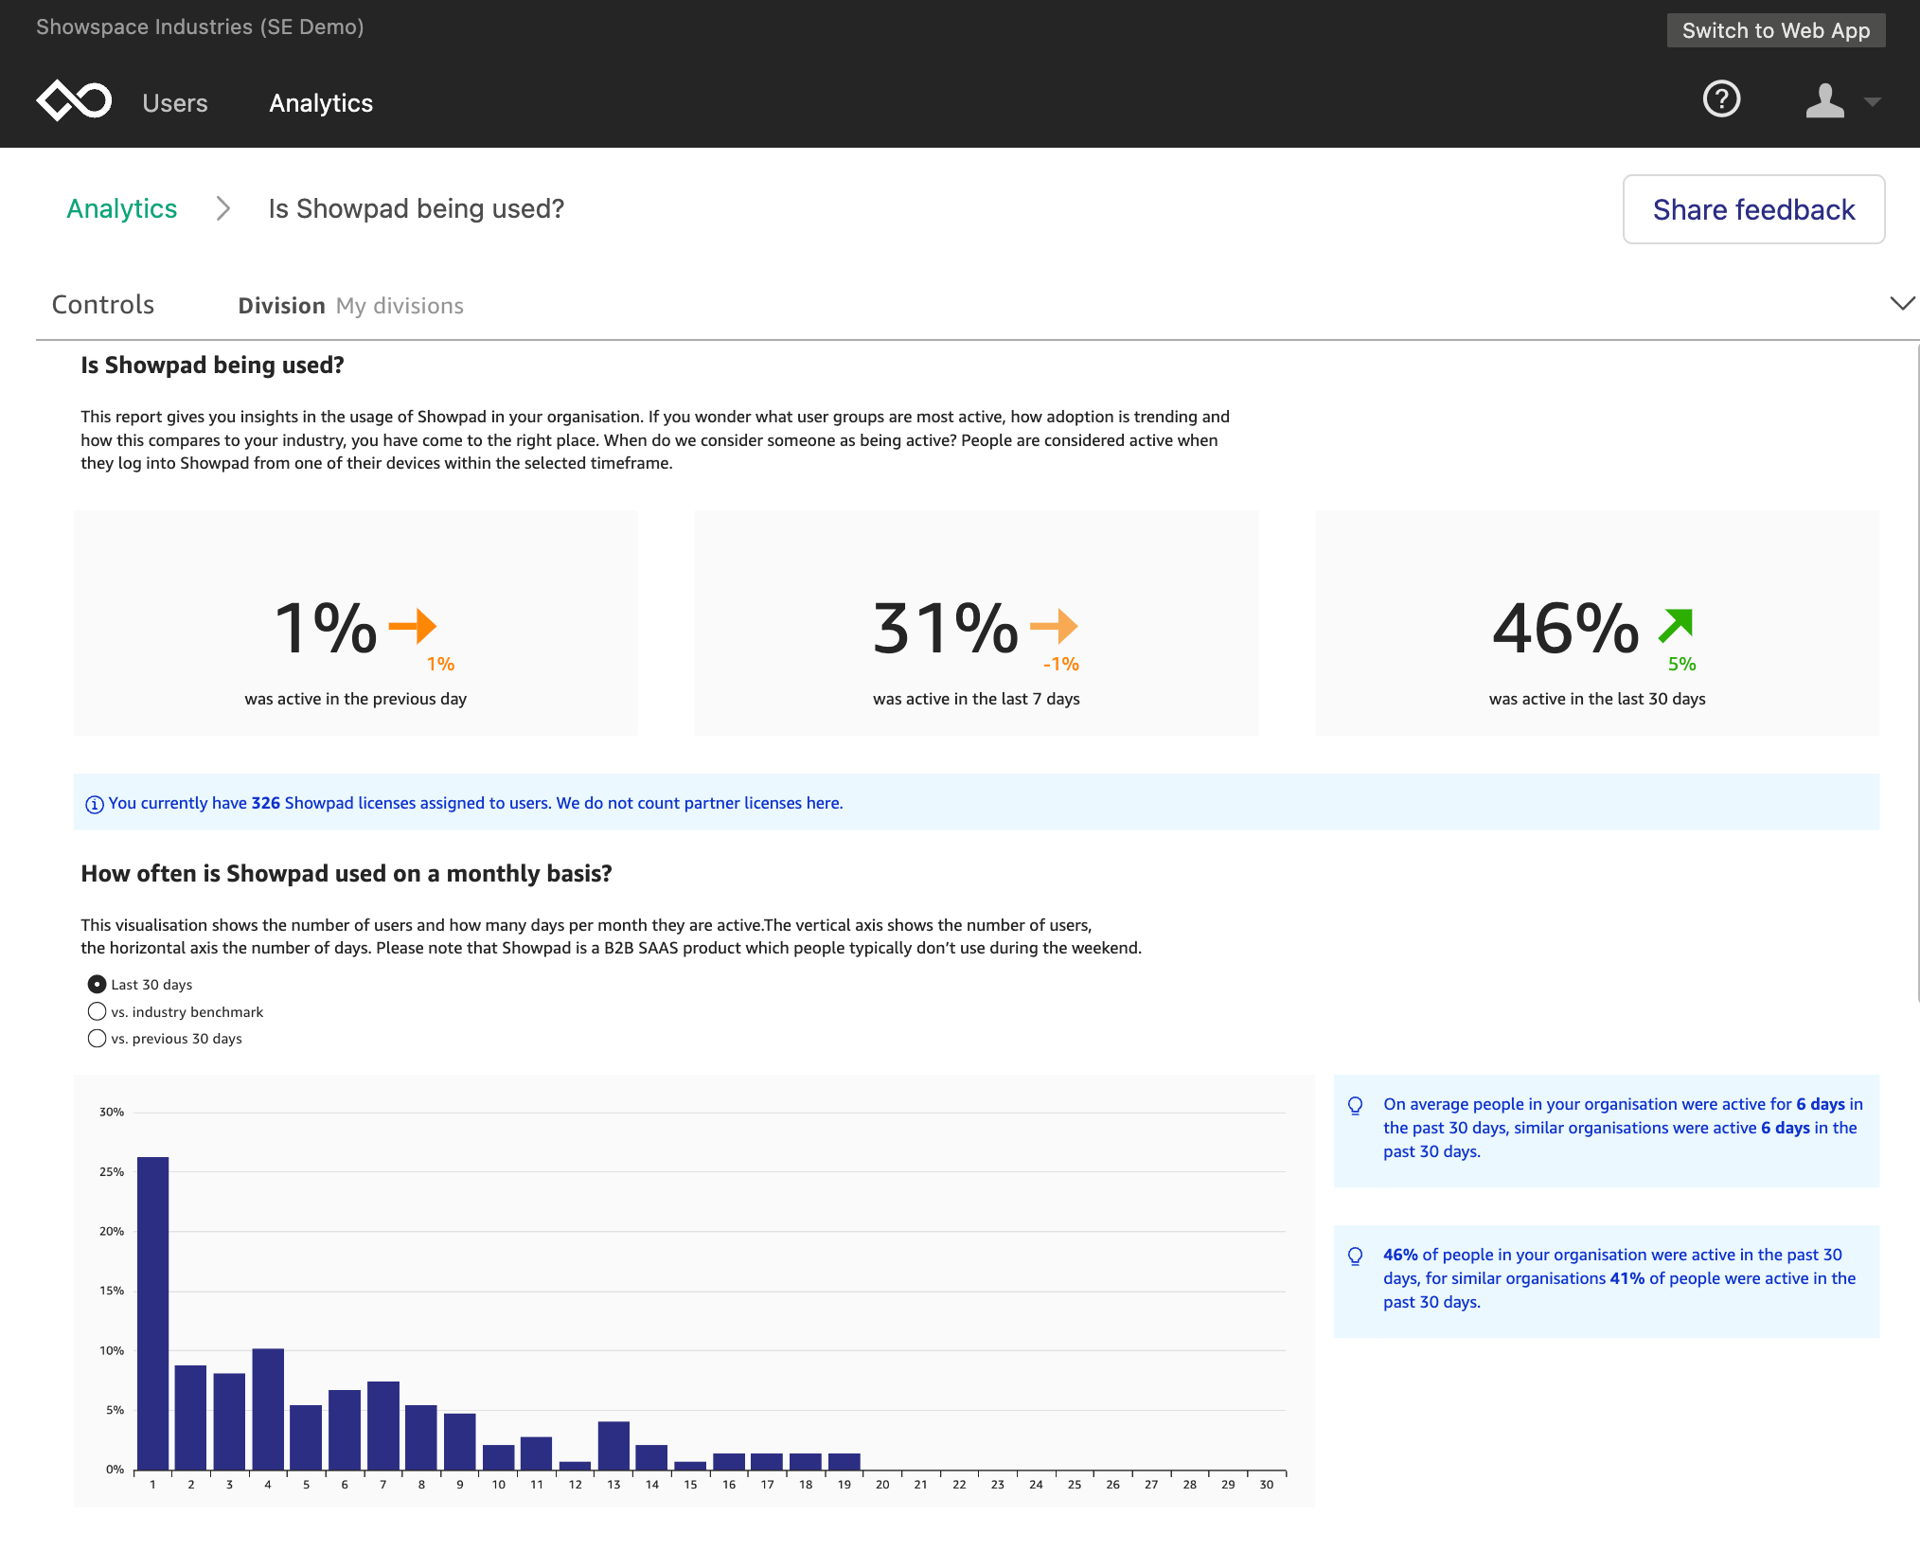The height and width of the screenshot is (1551, 1920).
Task: Click the orange trend arrow beside 31%
Action: point(1055,625)
